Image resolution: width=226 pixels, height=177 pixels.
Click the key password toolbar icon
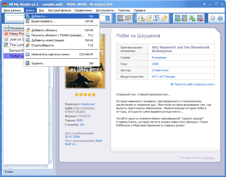coord(164,18)
